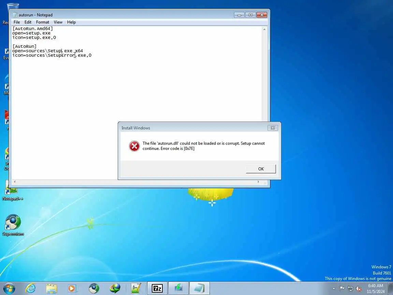Click OK in the Install Windows error dialog
The image size is (393, 295).
[x=261, y=169]
